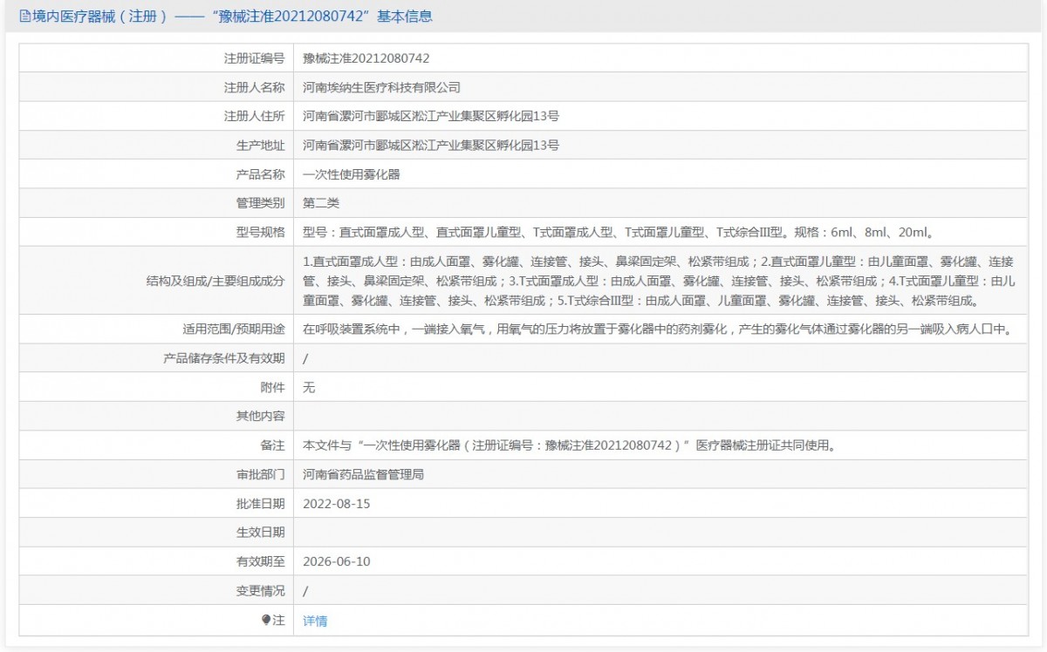Click the 结构及组成 composition description text
Viewport: 1047px width, 652px height.
pyautogui.click(x=659, y=281)
